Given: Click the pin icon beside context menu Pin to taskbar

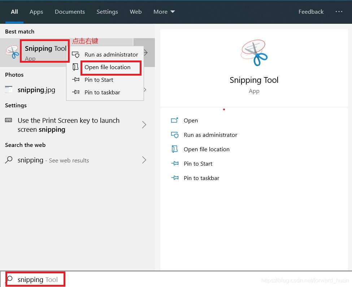Looking at the screenshot, I should tap(76, 92).
